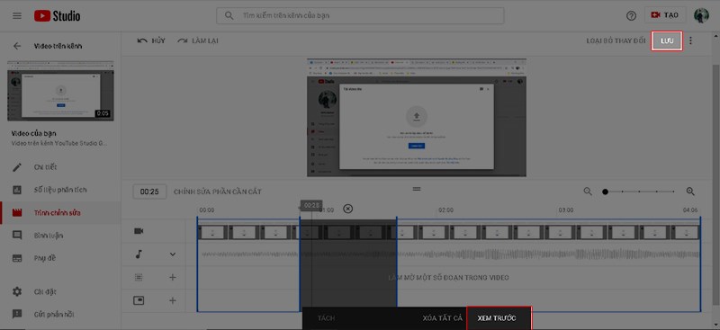Zoom out the timeline with minus magnifier

click(588, 192)
